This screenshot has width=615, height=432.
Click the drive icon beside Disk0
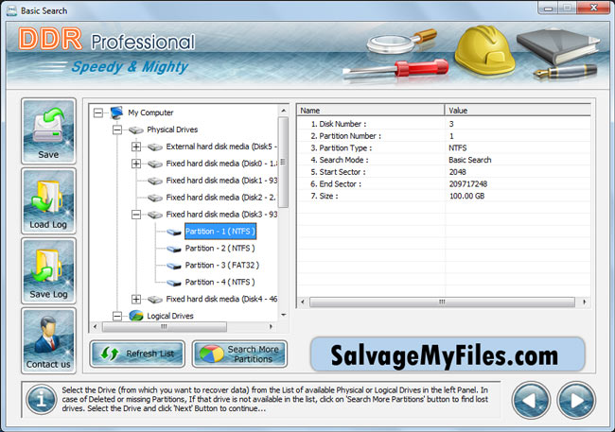pyautogui.click(x=155, y=164)
